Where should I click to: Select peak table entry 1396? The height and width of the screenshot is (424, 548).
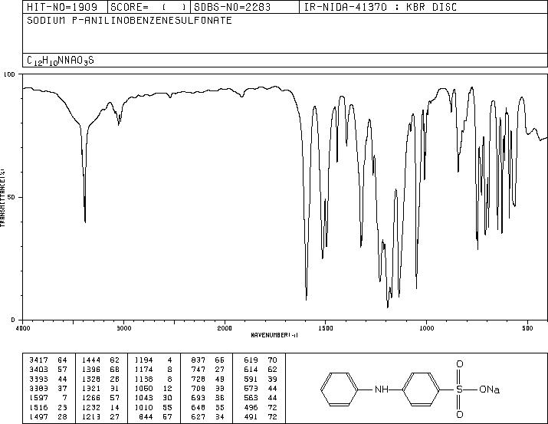coord(91,370)
